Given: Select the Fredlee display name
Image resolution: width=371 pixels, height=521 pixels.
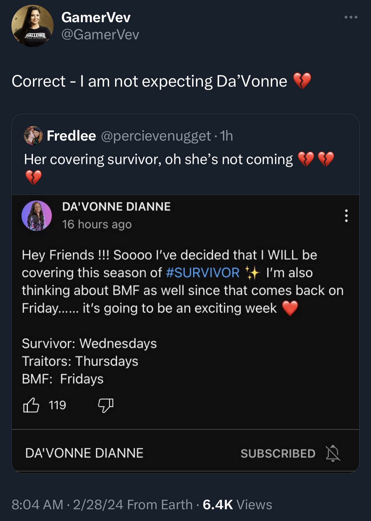Looking at the screenshot, I should click(71, 136).
